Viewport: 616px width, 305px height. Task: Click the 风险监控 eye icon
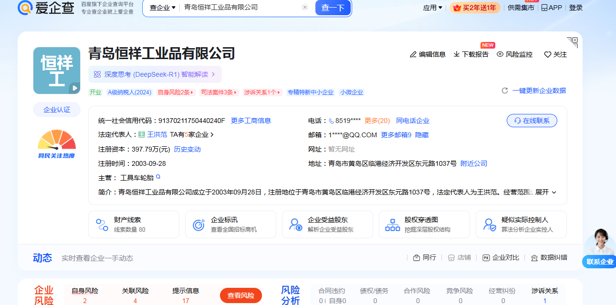(x=500, y=54)
